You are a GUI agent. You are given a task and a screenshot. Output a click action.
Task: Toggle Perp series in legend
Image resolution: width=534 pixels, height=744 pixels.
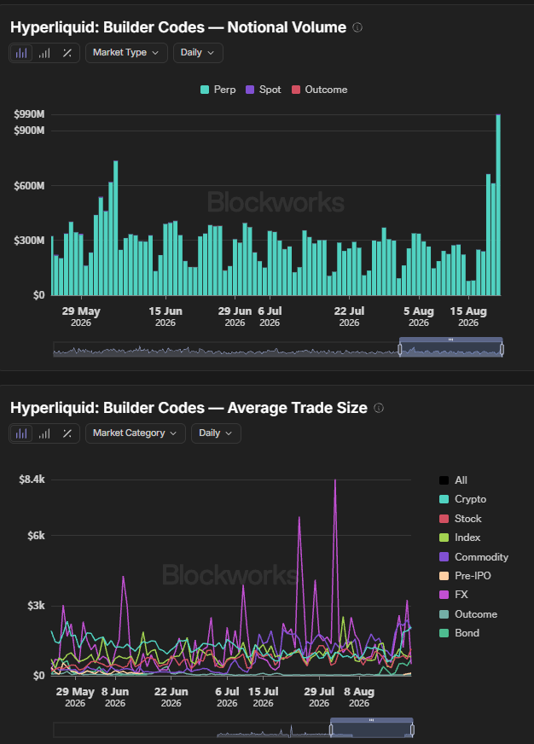click(x=218, y=90)
